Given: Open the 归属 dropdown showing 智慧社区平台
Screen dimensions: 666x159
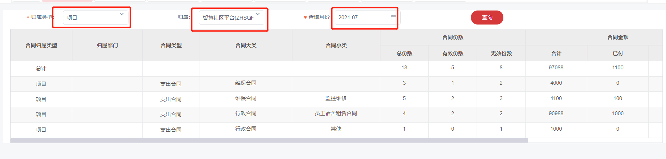Looking at the screenshot, I should pyautogui.click(x=231, y=18).
